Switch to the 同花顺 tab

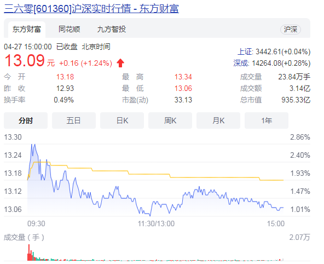tap(69, 30)
